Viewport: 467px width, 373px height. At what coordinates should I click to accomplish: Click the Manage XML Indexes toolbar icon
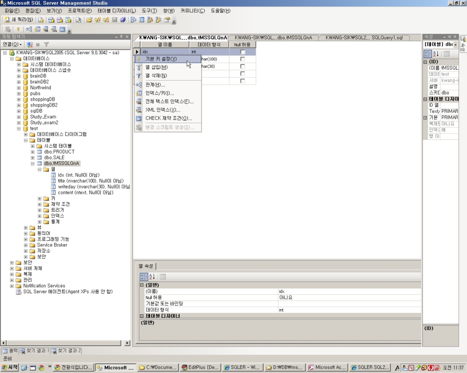point(54,29)
